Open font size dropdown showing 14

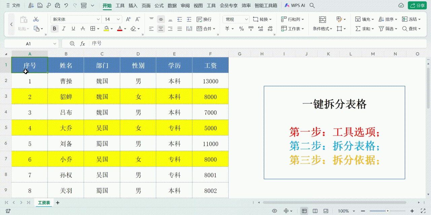118,19
